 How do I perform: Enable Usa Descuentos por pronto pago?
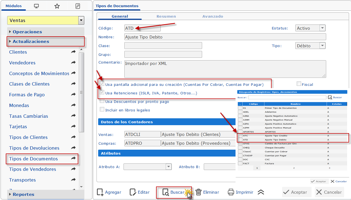click(x=102, y=101)
